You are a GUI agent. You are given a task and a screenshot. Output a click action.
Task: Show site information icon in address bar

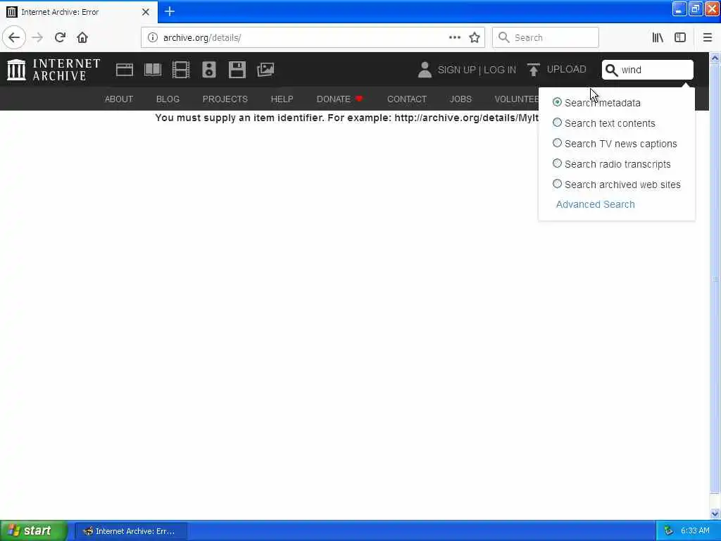pyautogui.click(x=152, y=37)
